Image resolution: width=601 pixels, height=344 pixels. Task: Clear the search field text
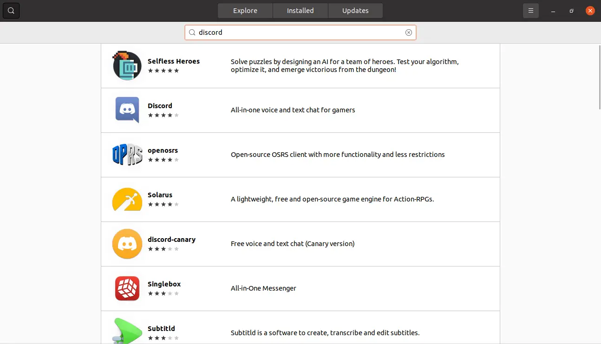[409, 32]
